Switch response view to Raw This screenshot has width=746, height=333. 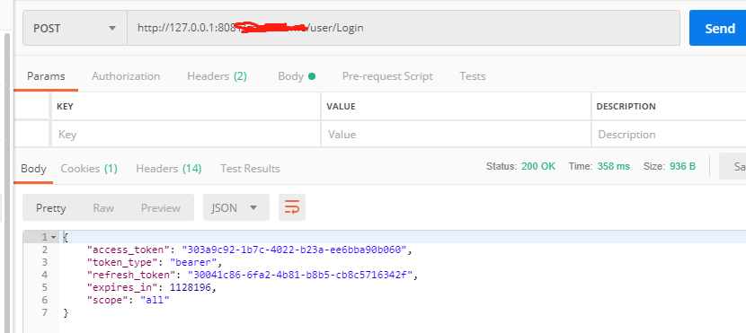(x=103, y=208)
